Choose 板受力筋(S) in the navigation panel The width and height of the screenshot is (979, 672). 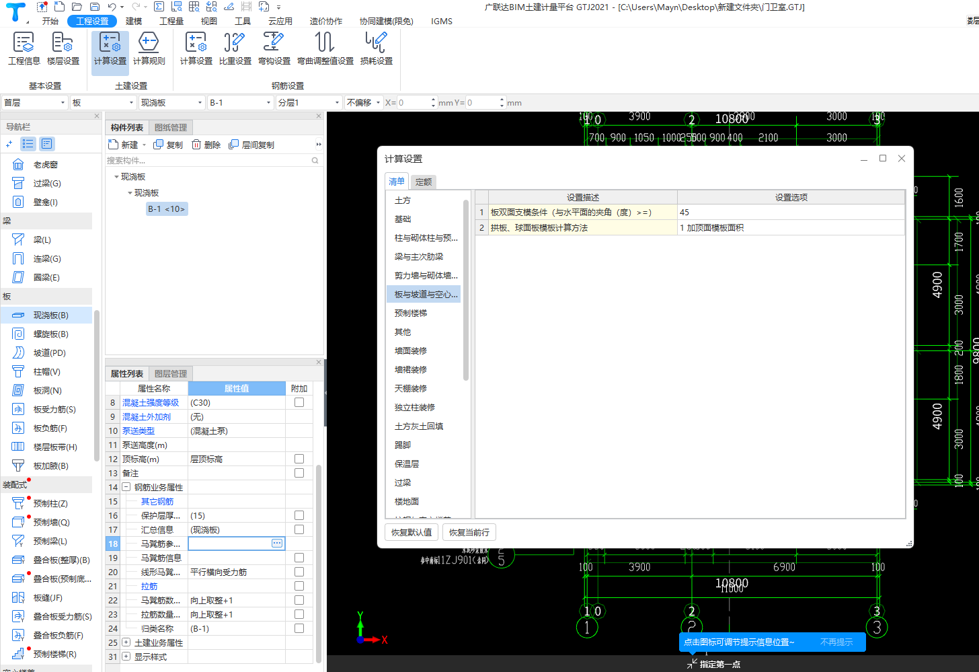point(54,409)
